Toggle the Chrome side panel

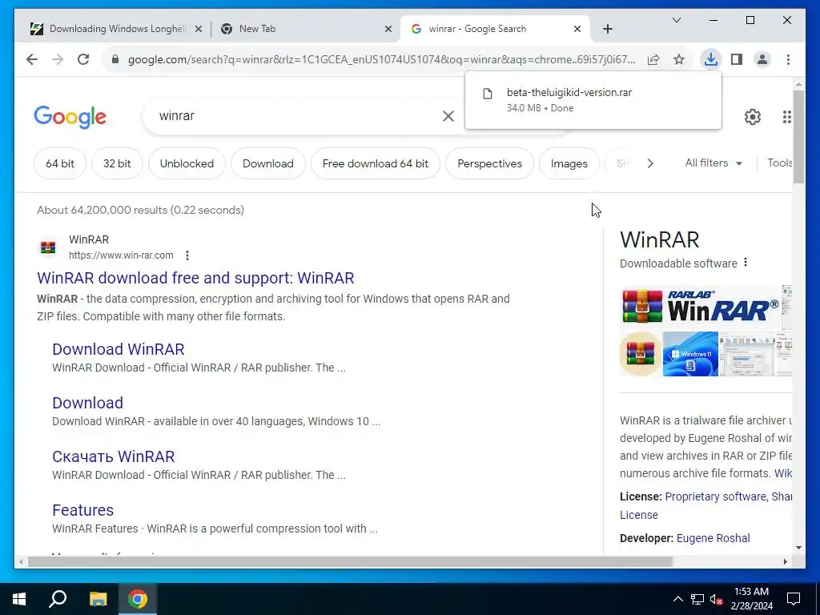coord(737,59)
